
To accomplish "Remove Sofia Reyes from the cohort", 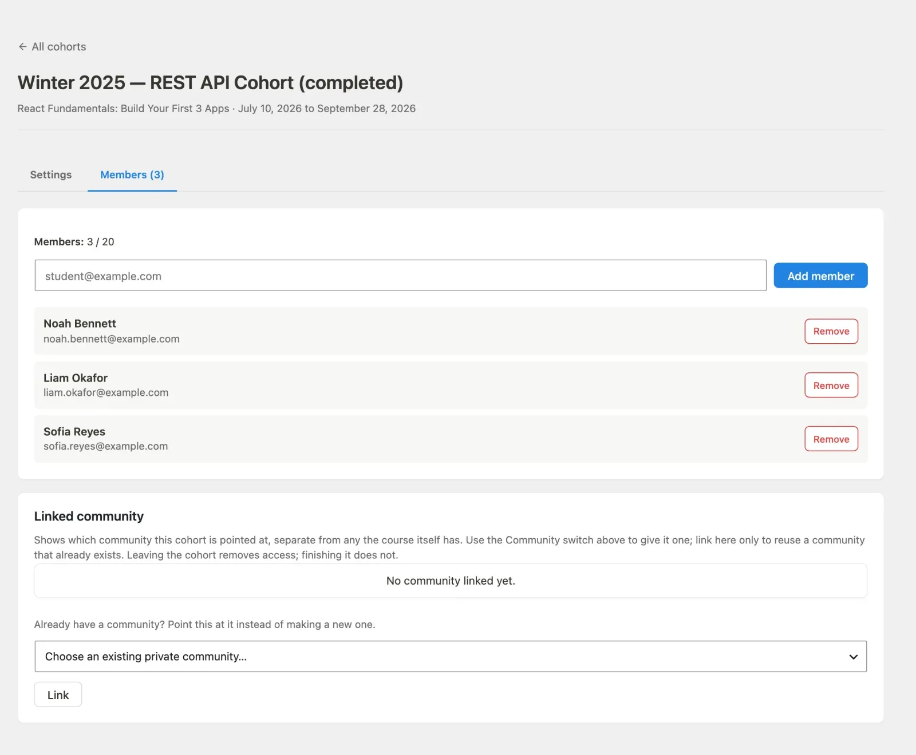I will pos(831,439).
